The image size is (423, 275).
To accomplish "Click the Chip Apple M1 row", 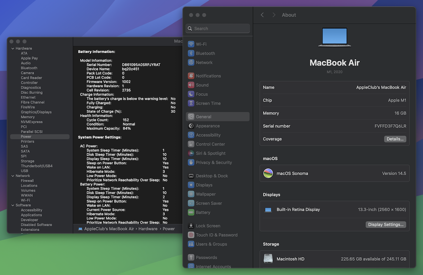I will coord(334,100).
